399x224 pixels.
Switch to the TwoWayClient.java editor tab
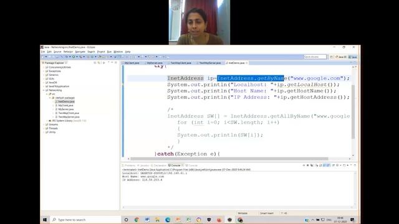[x=180, y=63]
